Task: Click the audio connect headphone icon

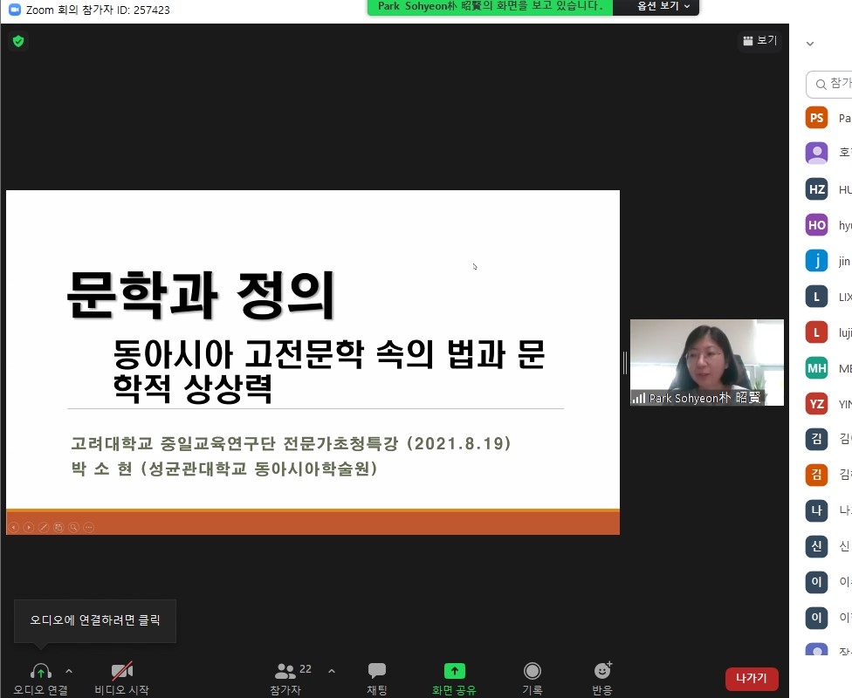Action: 40,671
